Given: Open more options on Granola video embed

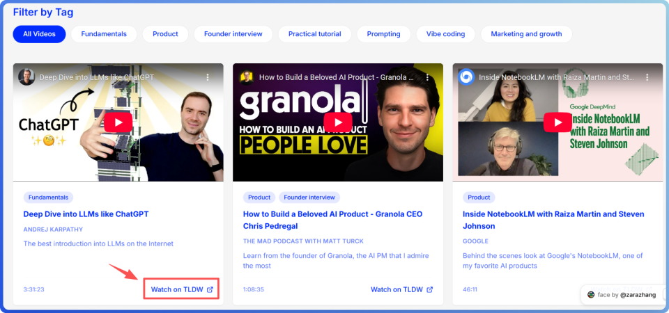Looking at the screenshot, I should 427,77.
